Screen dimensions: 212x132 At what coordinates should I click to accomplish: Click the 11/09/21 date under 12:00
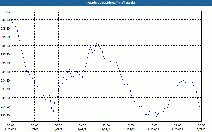coord(106,129)
